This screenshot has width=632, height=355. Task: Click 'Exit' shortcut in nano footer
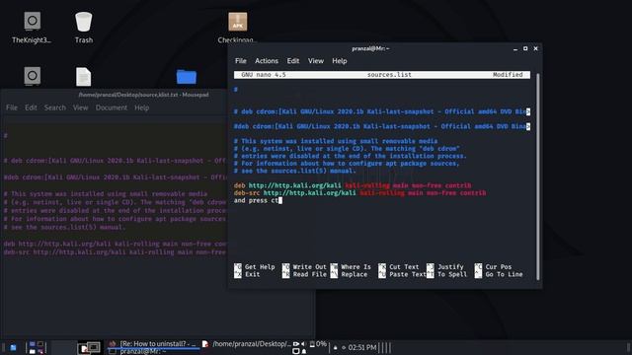pyautogui.click(x=247, y=274)
